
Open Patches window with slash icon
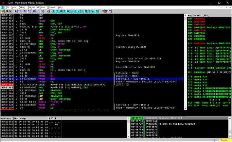click(x=79, y=11)
